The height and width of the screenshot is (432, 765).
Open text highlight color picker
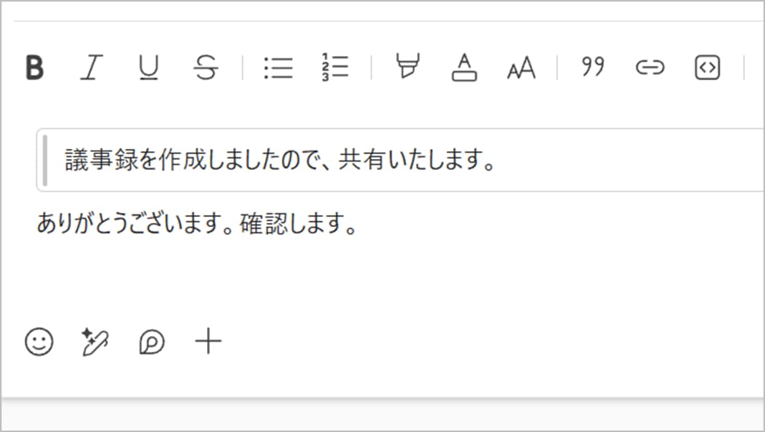pyautogui.click(x=408, y=67)
